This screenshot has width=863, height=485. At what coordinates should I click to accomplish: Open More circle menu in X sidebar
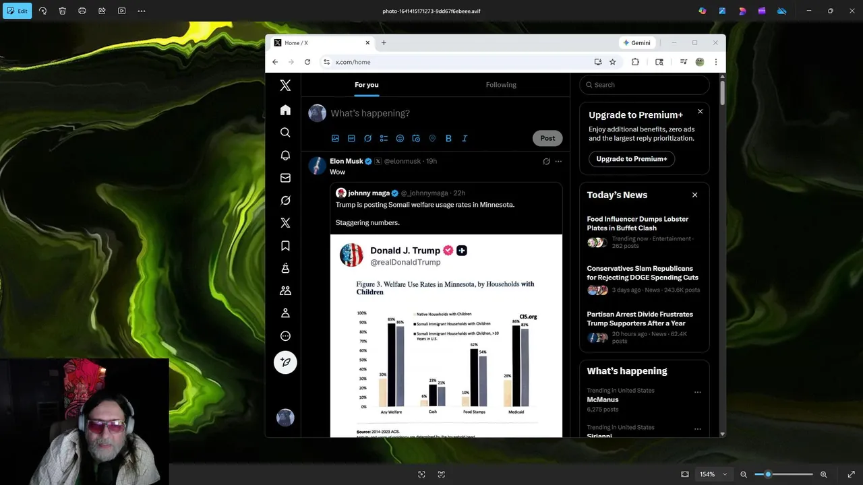285,336
